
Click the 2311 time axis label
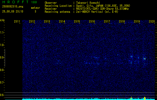(17, 21)
